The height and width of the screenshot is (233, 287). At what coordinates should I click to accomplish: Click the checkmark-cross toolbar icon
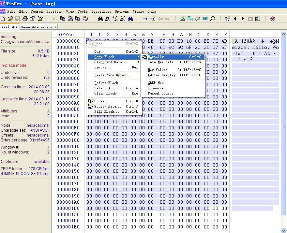coord(228,19)
